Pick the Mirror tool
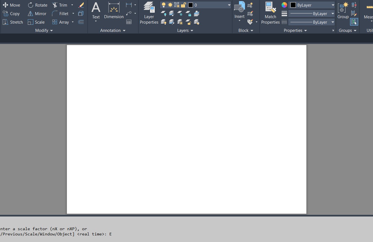 pos(37,13)
